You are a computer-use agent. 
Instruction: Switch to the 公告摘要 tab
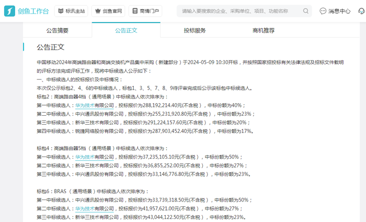(x=57, y=30)
